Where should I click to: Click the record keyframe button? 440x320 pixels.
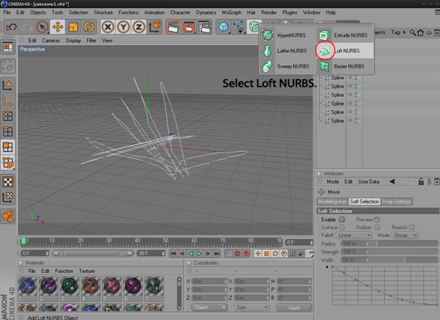(x=238, y=254)
